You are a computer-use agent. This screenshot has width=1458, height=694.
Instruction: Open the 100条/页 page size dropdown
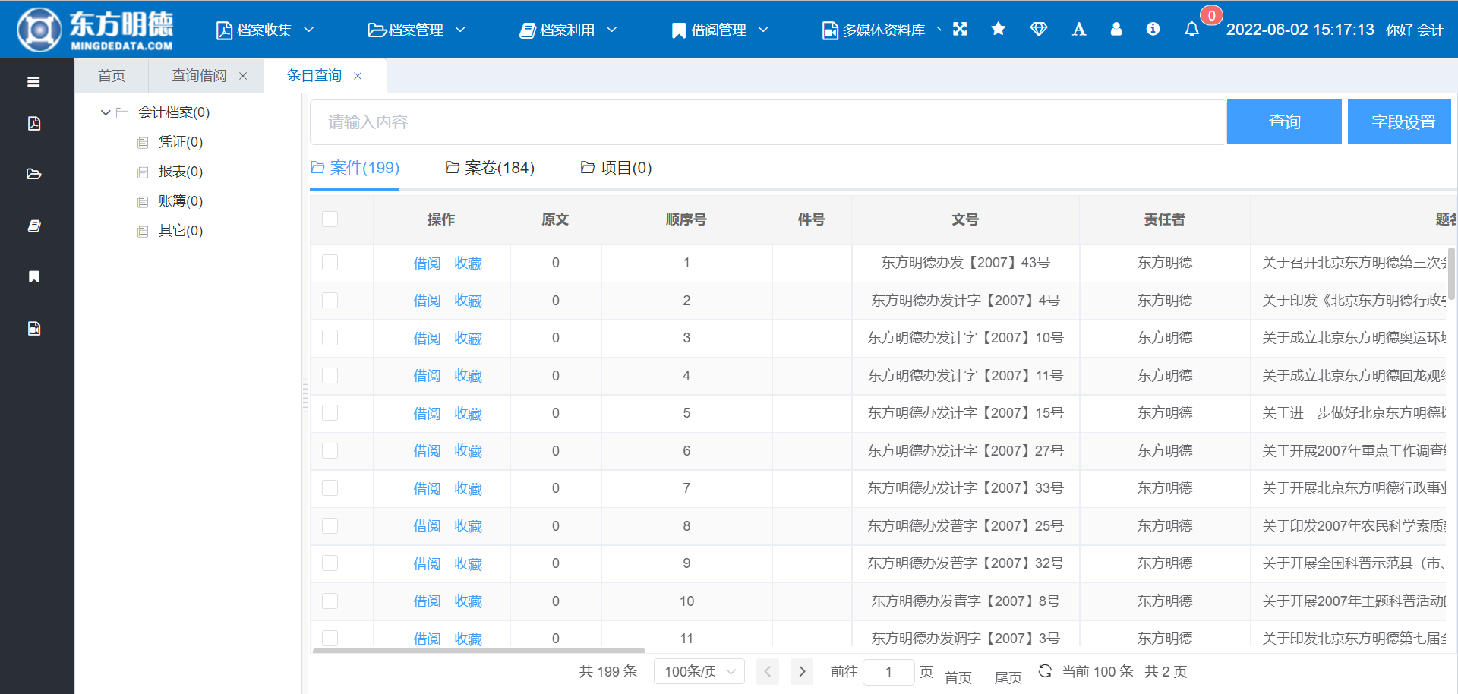[x=698, y=671]
